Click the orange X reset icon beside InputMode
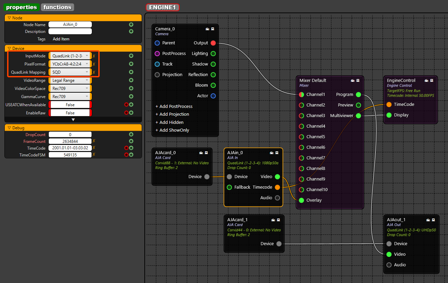This screenshot has width=448, height=283. (x=94, y=56)
